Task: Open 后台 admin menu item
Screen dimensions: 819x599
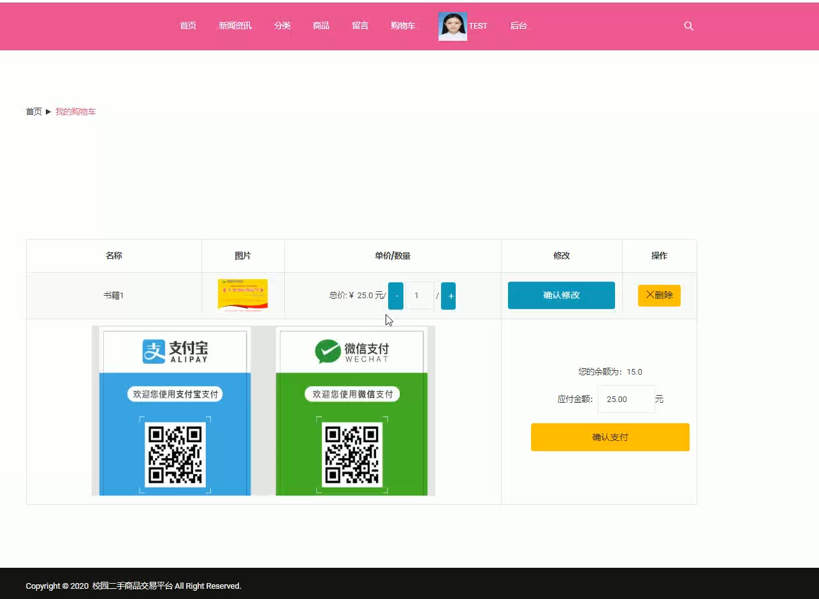Action: pyautogui.click(x=519, y=26)
